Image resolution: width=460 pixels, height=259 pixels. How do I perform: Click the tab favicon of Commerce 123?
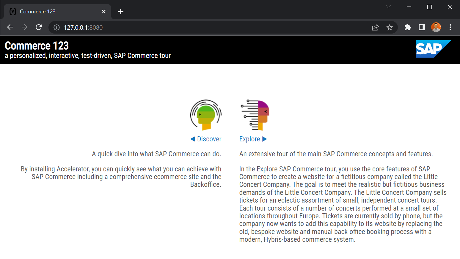pos(12,12)
